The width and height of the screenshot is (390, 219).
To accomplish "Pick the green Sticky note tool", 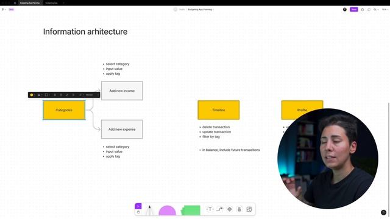I will tap(191, 210).
